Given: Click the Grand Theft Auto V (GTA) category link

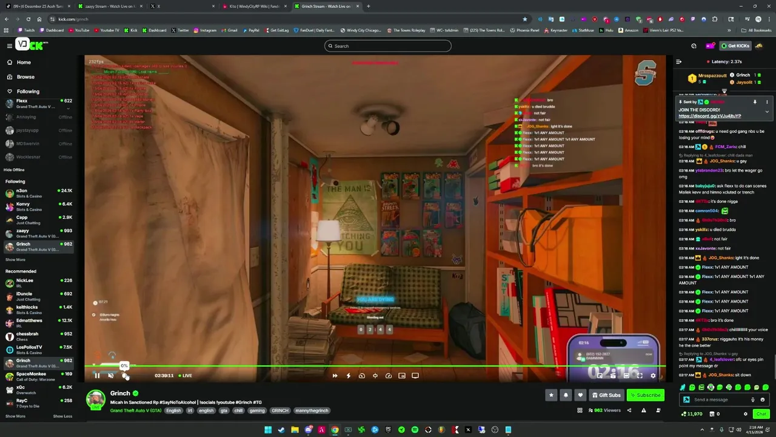Looking at the screenshot, I should [x=136, y=410].
